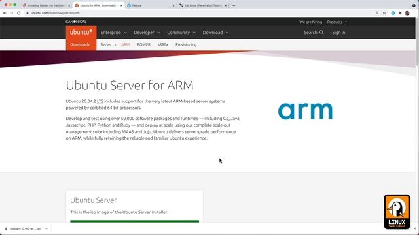Go to the Server breadcrumb link
419x235 pixels.
point(106,45)
